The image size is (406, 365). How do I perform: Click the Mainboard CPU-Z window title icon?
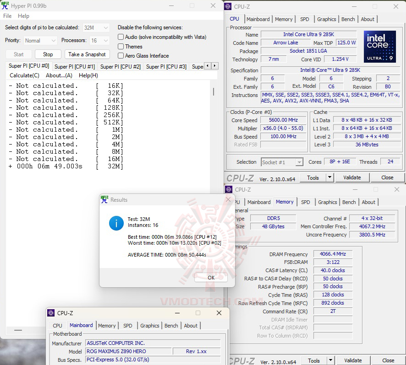pyautogui.click(x=51, y=313)
